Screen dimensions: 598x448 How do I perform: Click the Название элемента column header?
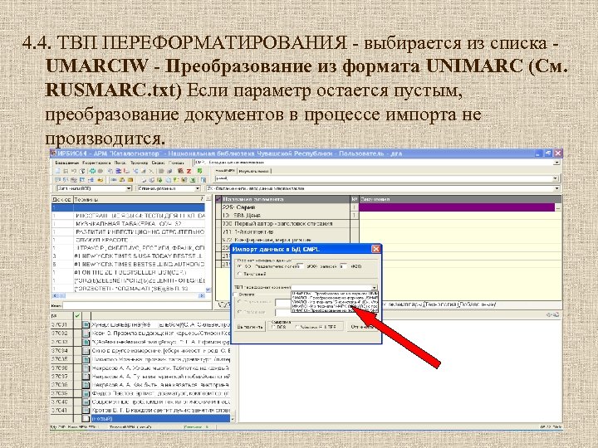click(285, 199)
